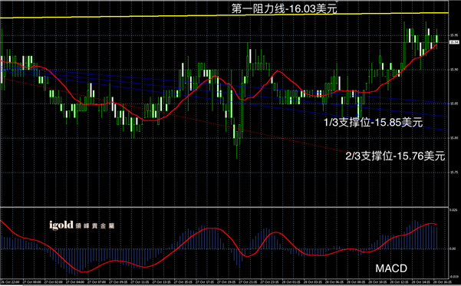Click the 15.85 price axis label
This screenshot has height=286, width=461.
pos(454,104)
